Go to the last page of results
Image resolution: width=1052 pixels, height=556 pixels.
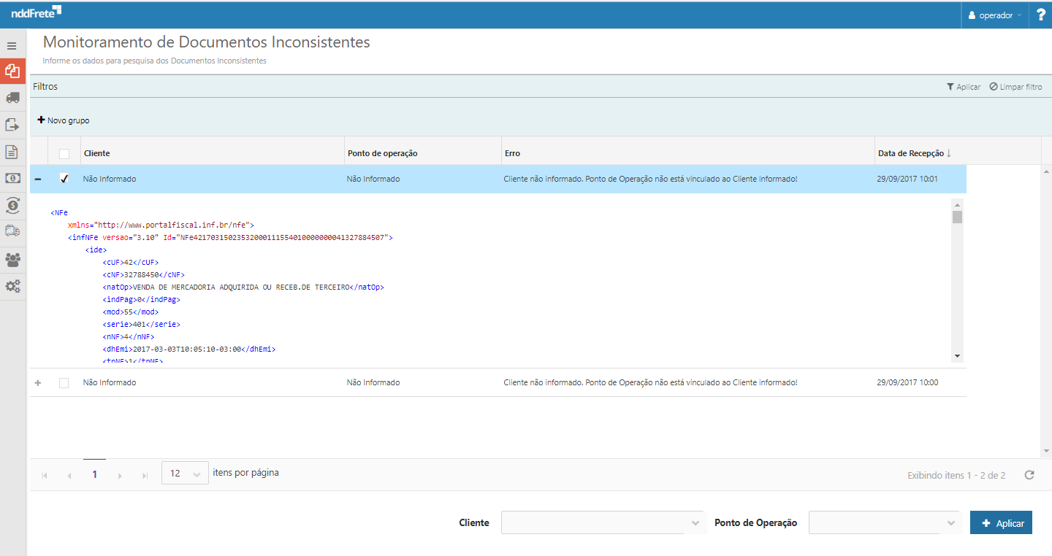[x=145, y=476]
